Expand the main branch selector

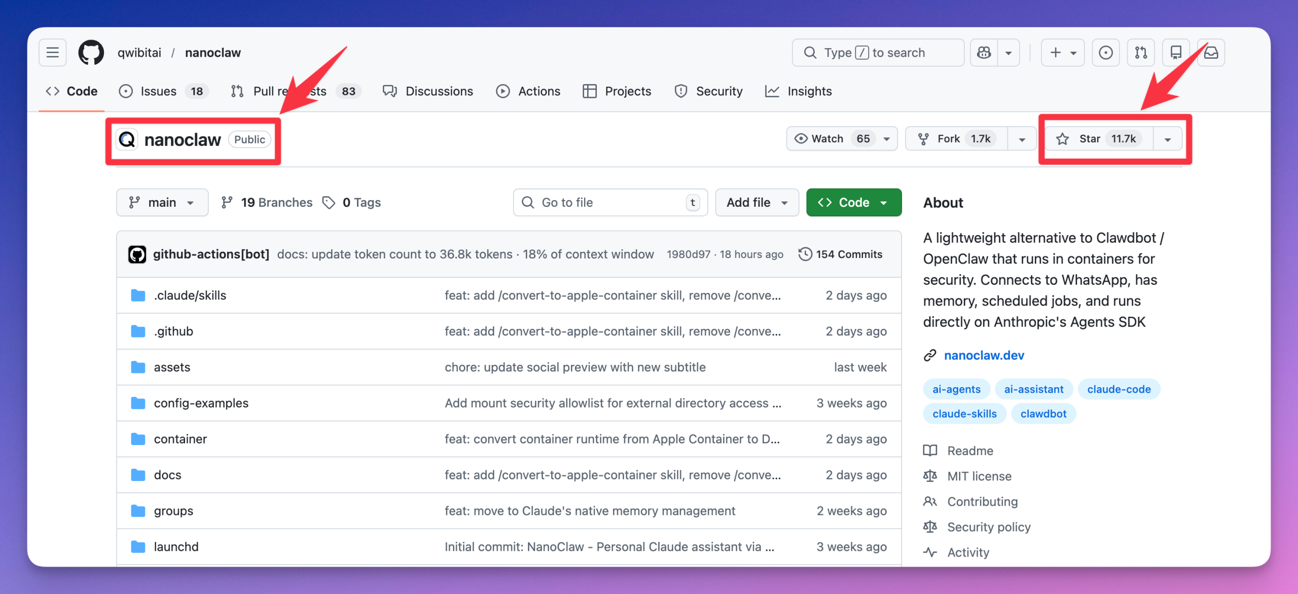pyautogui.click(x=162, y=203)
